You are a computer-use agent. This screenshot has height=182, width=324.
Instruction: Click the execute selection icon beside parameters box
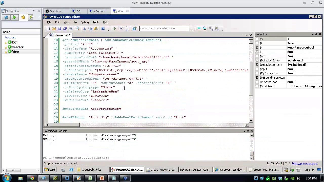135,29
